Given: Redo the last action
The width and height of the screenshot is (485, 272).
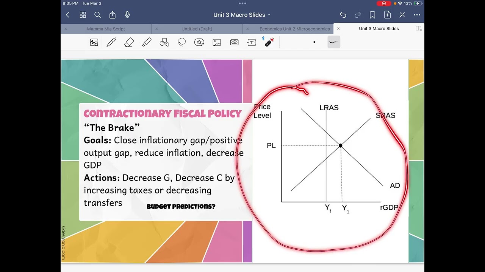Looking at the screenshot, I should (x=358, y=15).
